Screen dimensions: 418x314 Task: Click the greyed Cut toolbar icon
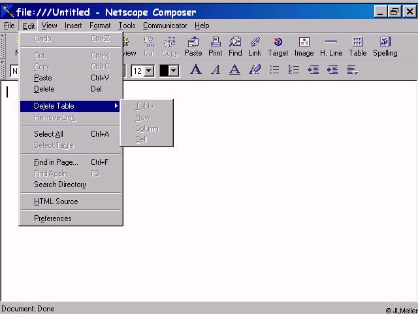coord(150,46)
